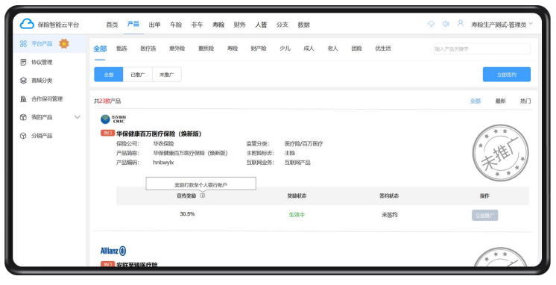This screenshot has height=285, width=556.
Task: Click the cloud logo of 保险智能云平台
Action: coord(27,24)
